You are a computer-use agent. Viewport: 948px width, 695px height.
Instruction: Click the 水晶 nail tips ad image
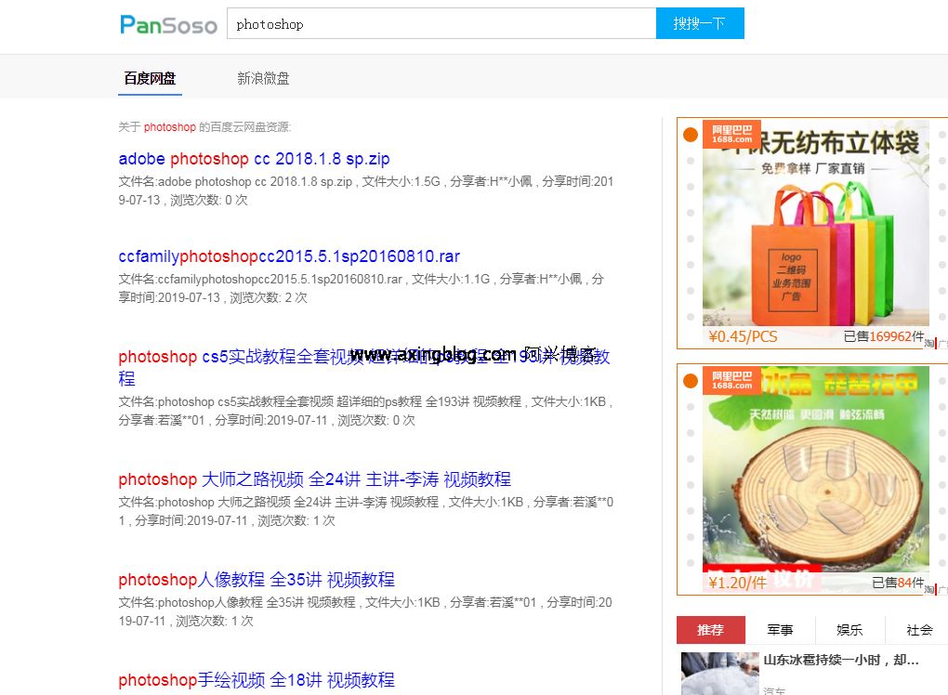(816, 468)
